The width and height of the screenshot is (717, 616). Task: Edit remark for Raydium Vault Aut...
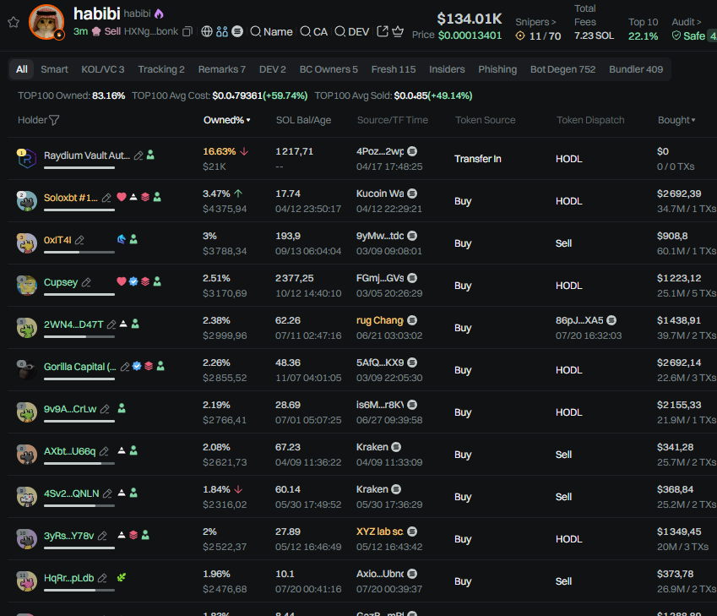point(139,155)
